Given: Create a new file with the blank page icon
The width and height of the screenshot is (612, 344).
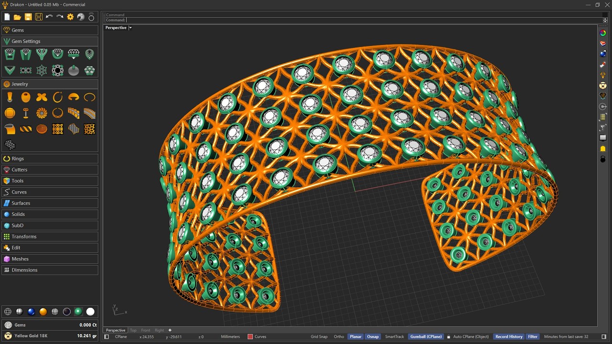Looking at the screenshot, I should (7, 17).
